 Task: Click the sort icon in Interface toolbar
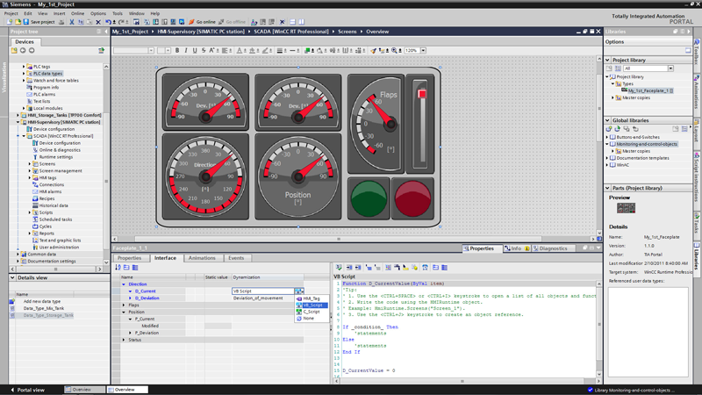pyautogui.click(x=118, y=268)
